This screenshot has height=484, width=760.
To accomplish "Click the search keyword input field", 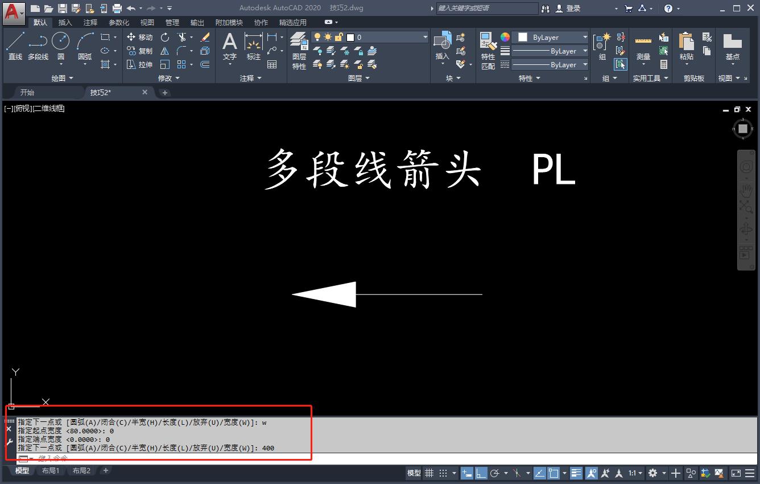I will [487, 8].
